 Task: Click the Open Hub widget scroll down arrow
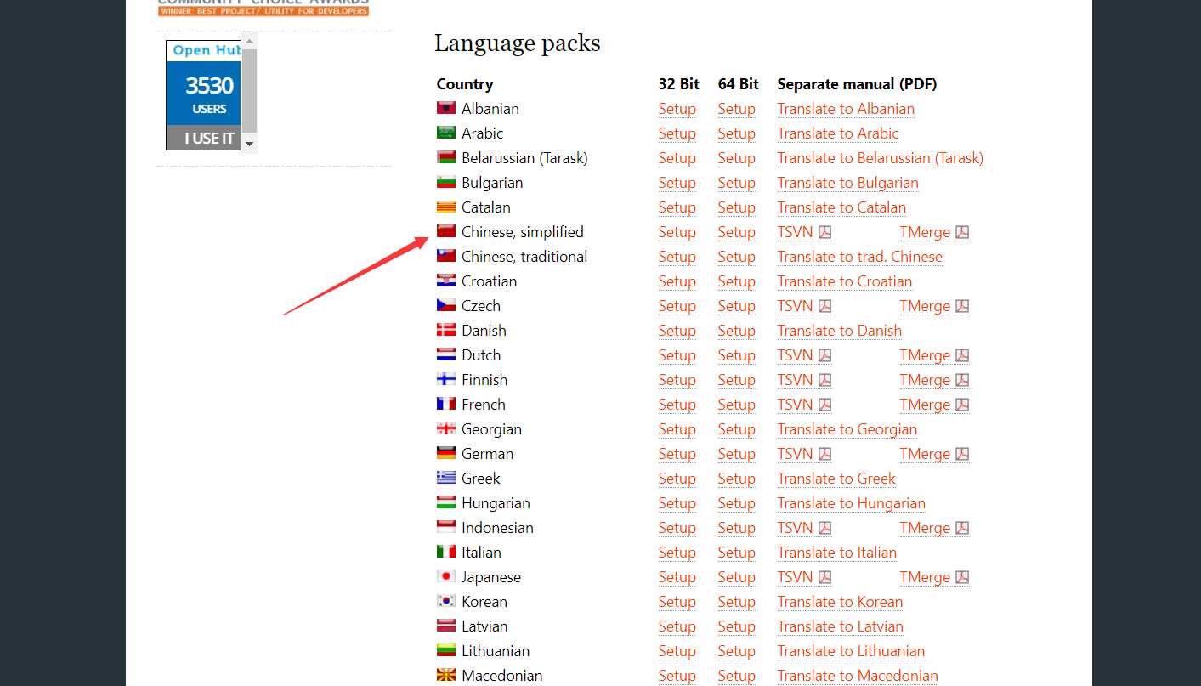(x=249, y=144)
